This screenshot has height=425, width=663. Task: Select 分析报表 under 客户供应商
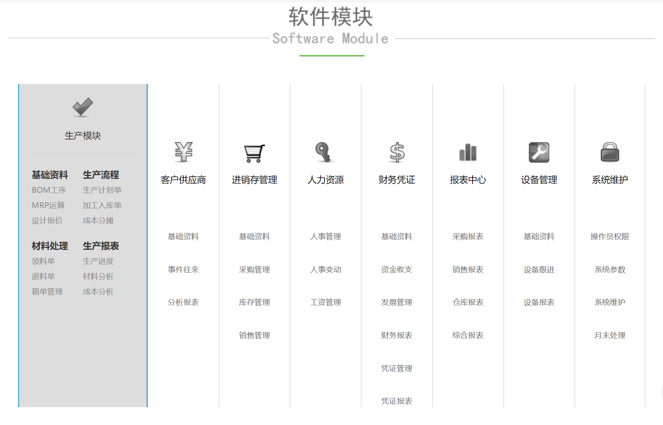[x=183, y=302]
